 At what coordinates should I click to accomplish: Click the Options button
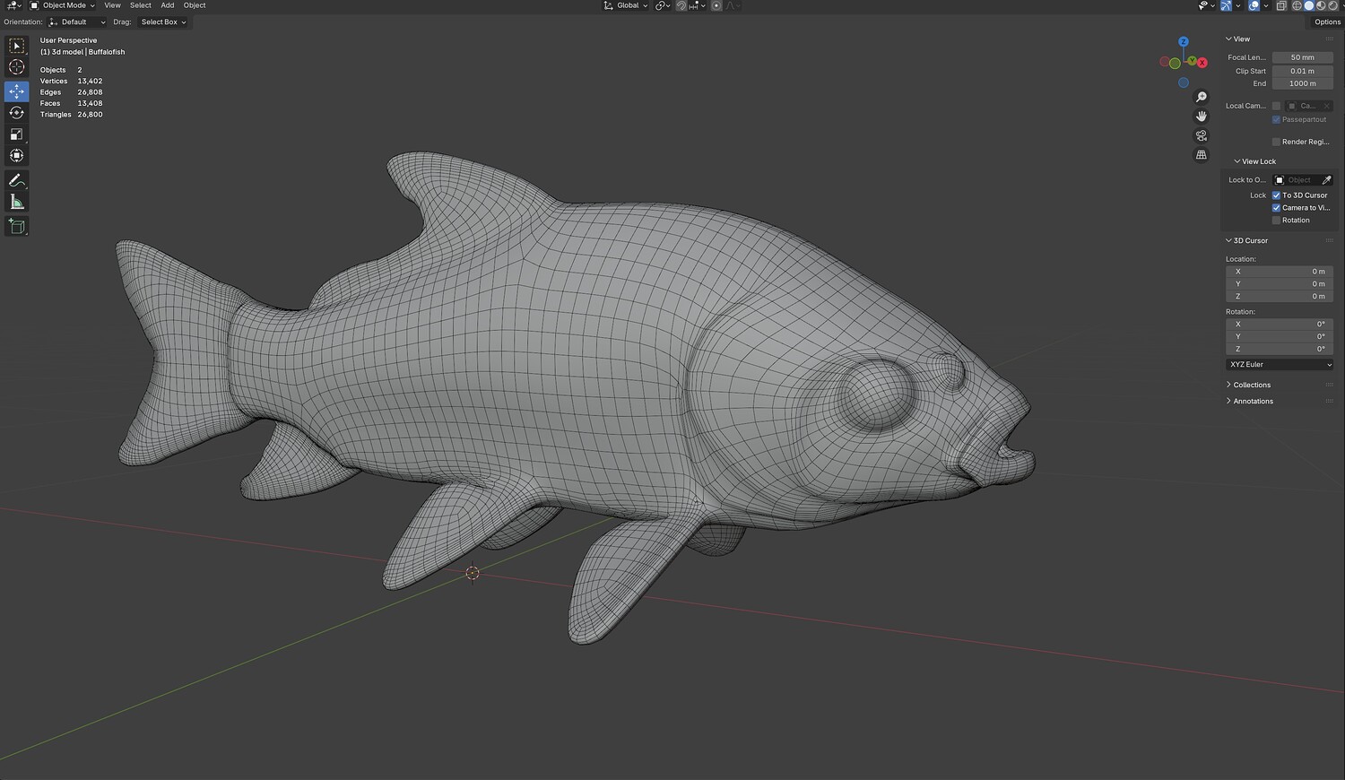click(x=1327, y=22)
